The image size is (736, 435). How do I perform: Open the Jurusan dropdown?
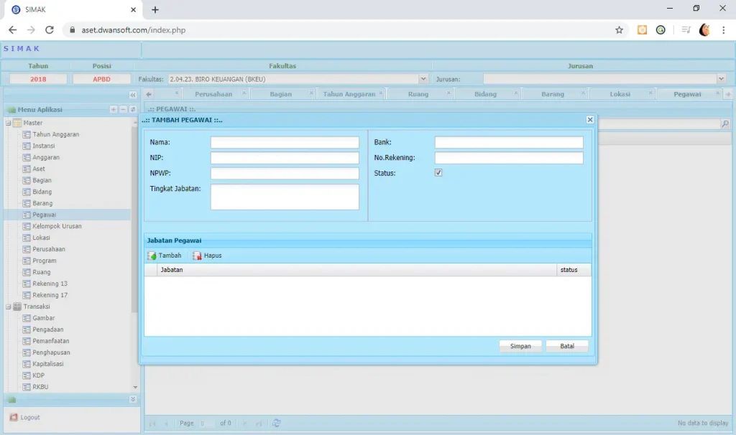pyautogui.click(x=722, y=79)
